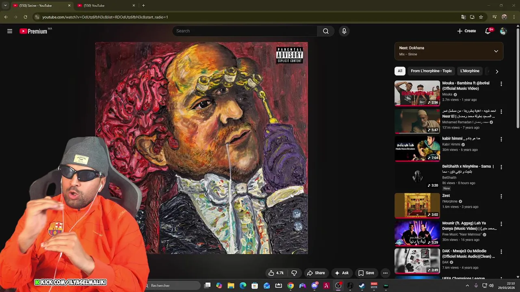Viewport: 520px width, 292px height.
Task: Click install app icon in address bar
Action: [472, 17]
